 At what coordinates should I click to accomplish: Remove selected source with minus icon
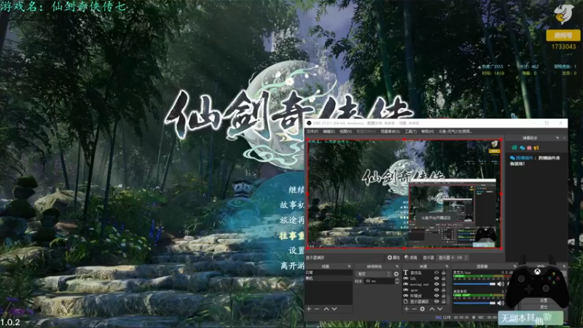click(x=414, y=309)
